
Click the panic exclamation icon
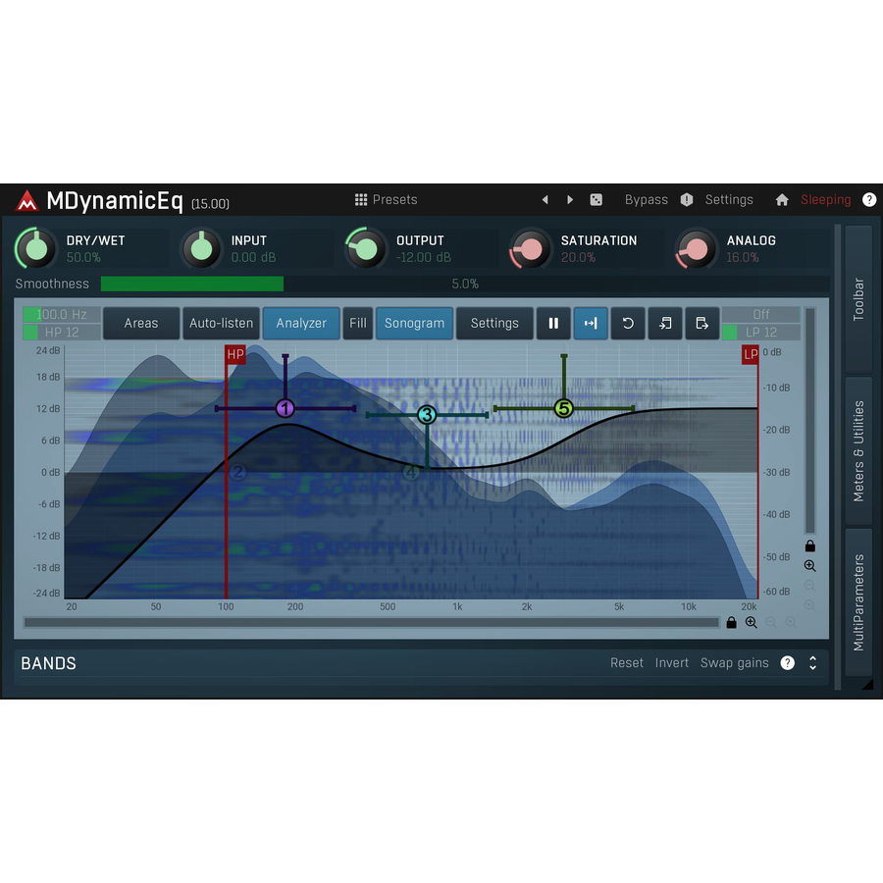687,199
